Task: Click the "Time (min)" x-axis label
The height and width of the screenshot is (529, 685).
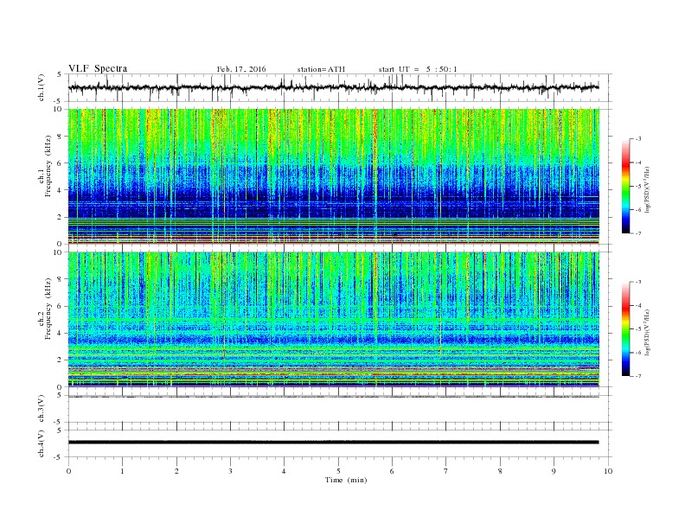Action: pos(346,480)
